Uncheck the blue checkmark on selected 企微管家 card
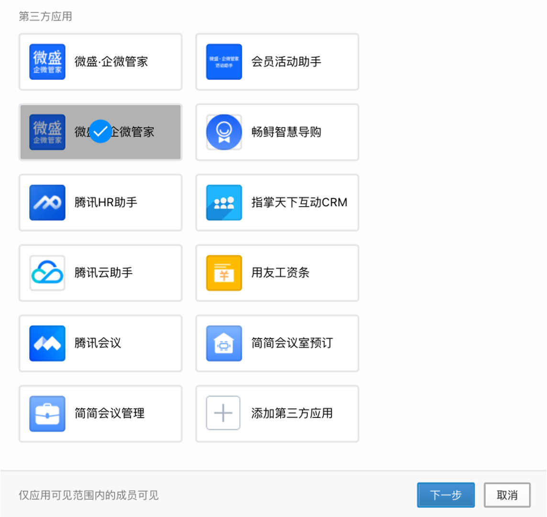Image resolution: width=547 pixels, height=517 pixels. click(x=100, y=131)
